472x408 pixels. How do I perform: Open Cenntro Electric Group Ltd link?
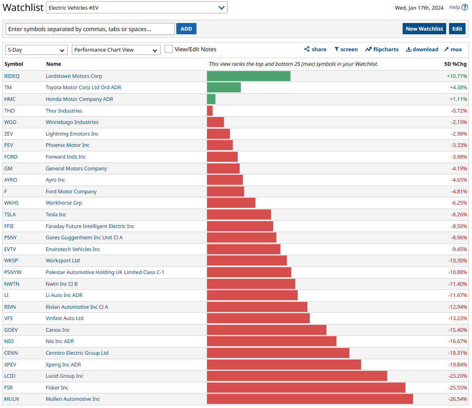pos(77,353)
